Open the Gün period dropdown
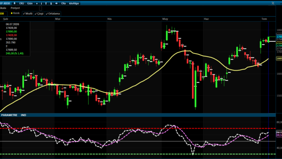 [x=30, y=4]
